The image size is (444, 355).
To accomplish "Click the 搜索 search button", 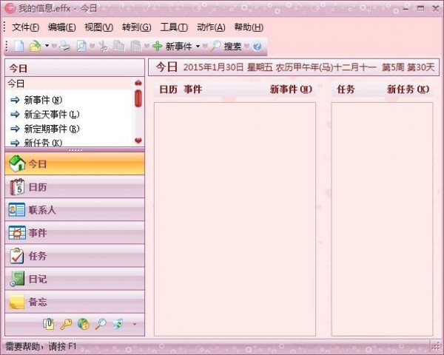I will pyautogui.click(x=226, y=46).
